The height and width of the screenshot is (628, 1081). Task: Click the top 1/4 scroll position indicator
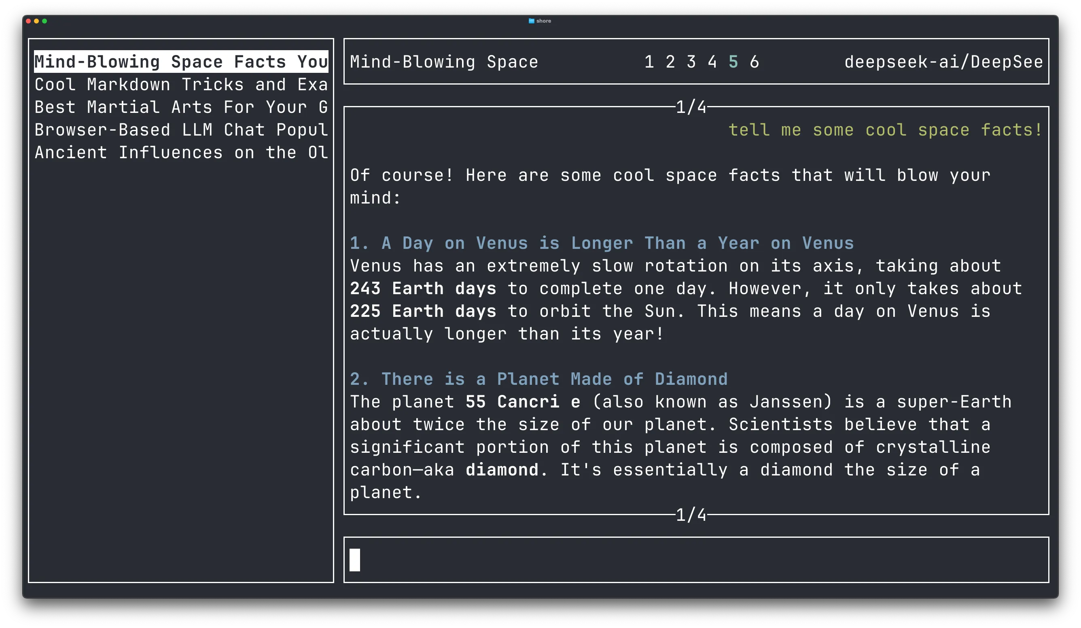[x=691, y=108]
